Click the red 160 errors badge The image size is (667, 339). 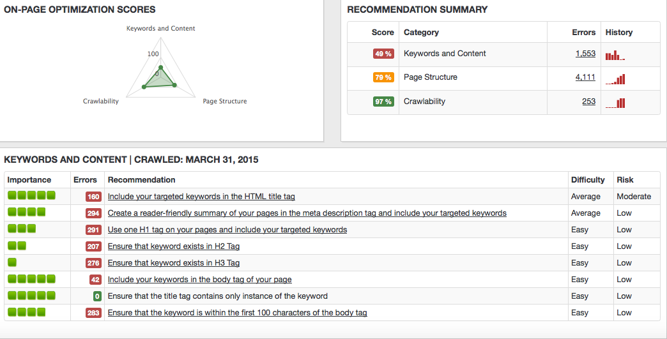click(x=93, y=197)
